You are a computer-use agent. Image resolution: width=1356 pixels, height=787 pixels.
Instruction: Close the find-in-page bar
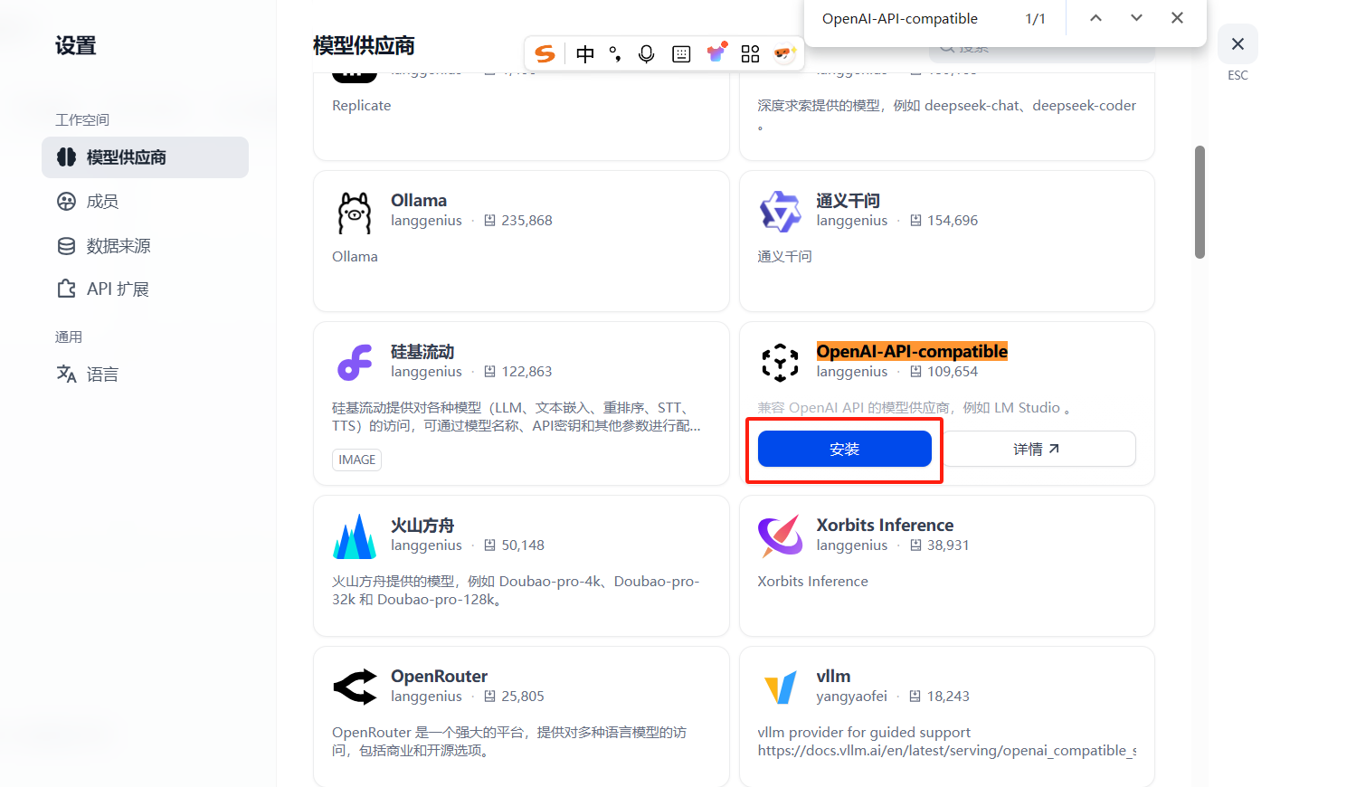click(1177, 17)
